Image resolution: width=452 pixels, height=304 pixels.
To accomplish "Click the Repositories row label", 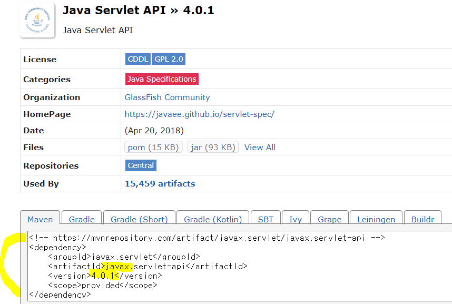I will (x=51, y=166).
